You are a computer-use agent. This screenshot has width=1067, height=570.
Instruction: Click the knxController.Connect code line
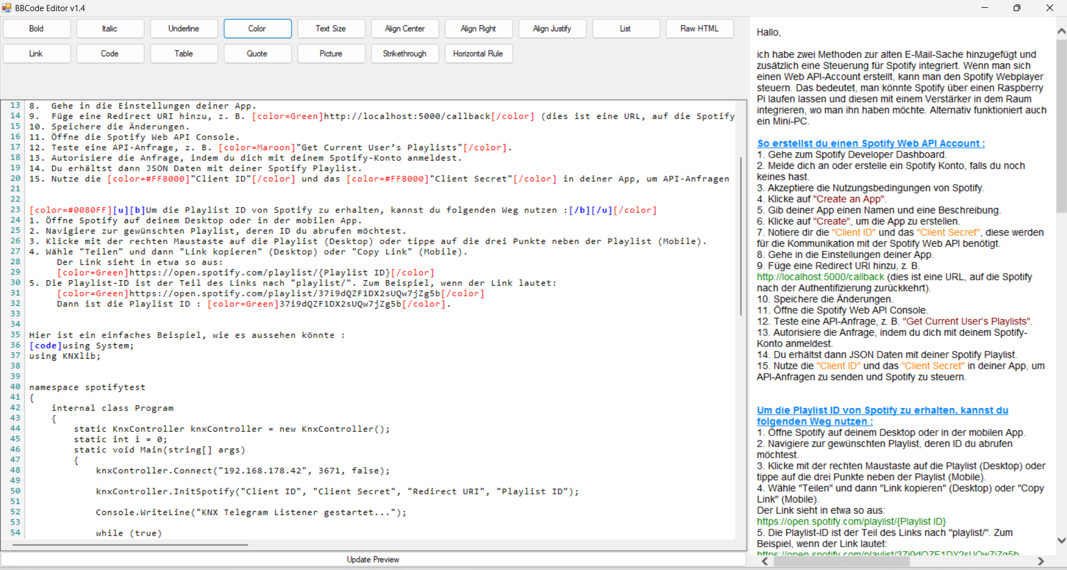243,470
